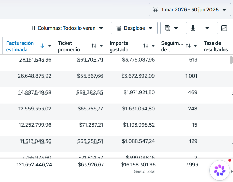Screen dimensions: 233x182
Task: Open the date range picker calendar icon
Action: pos(155,10)
